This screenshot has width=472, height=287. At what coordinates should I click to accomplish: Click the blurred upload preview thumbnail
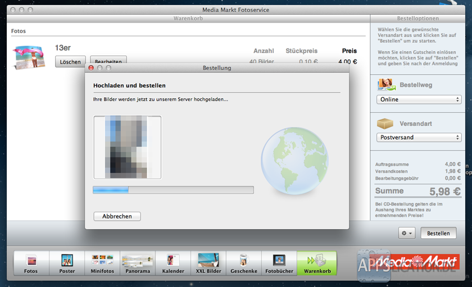pos(128,147)
